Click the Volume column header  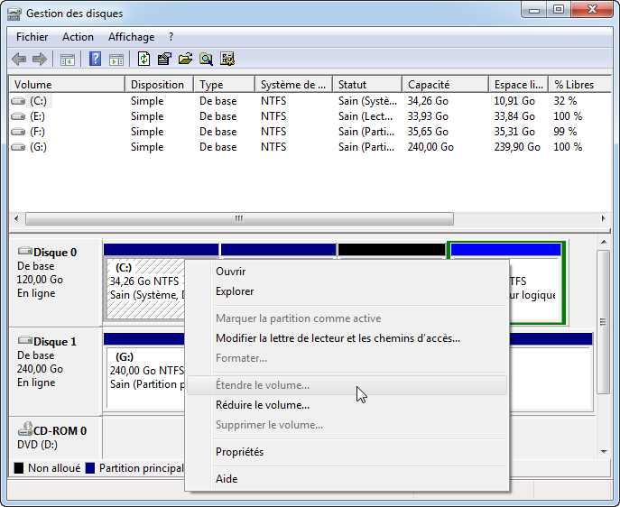click(33, 85)
